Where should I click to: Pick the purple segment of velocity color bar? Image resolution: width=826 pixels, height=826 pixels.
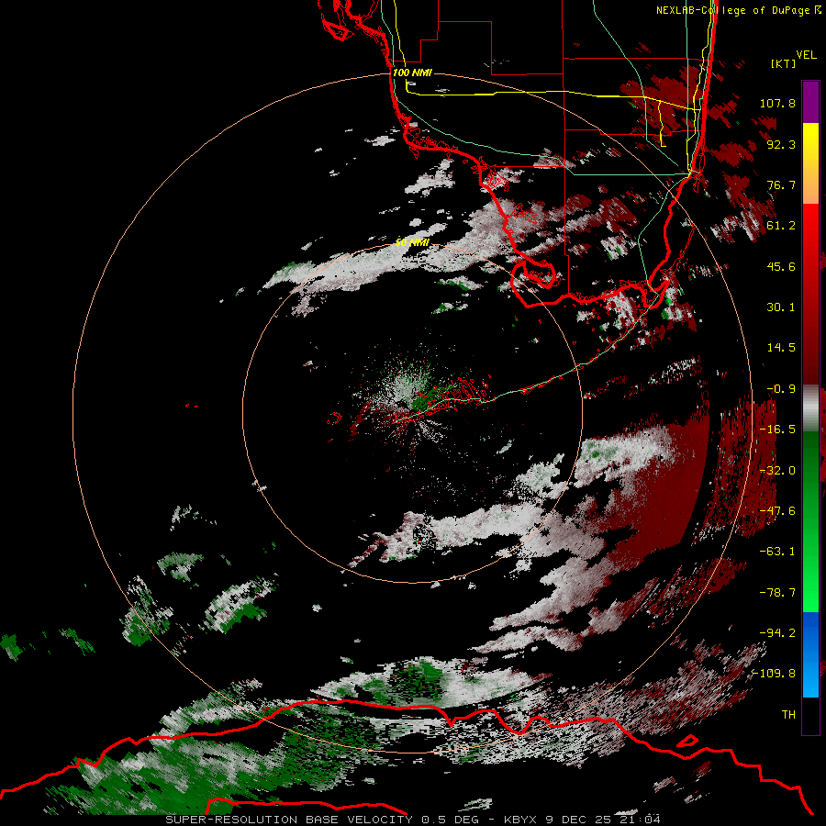coord(810,102)
